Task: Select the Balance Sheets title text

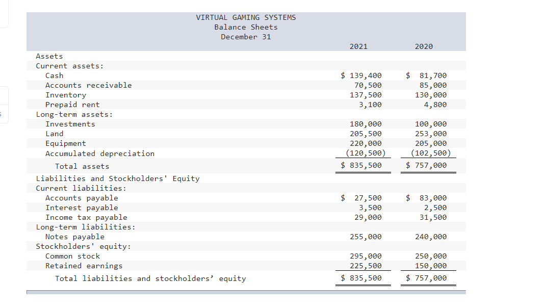Action: [246, 27]
